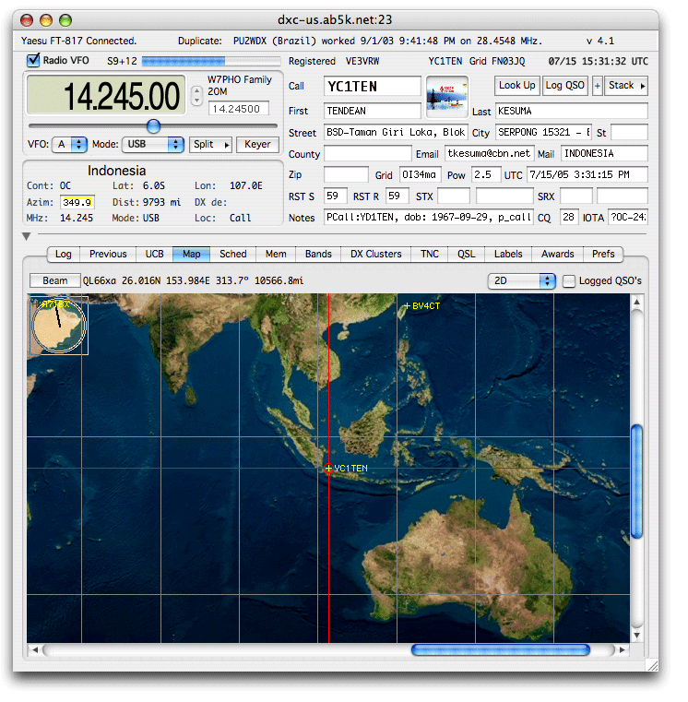Step frequency up with stepper arrow
688x702 pixels.
196,90
